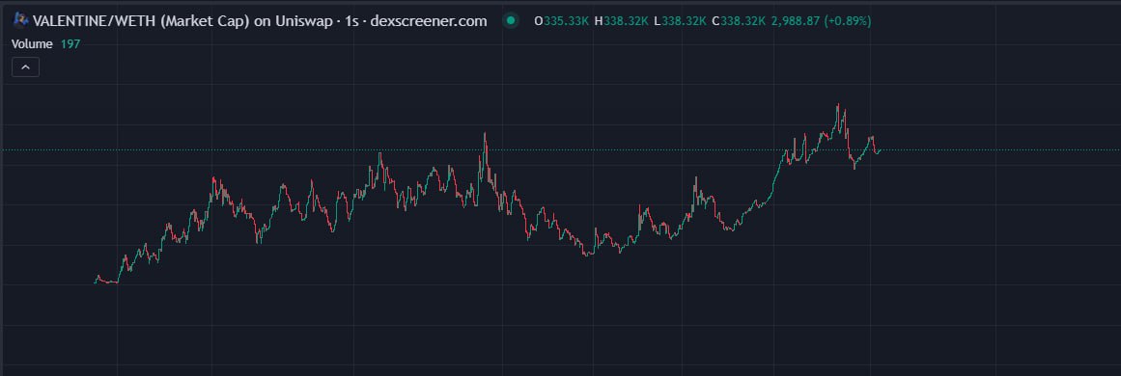Click the open value O335.33K

point(562,20)
